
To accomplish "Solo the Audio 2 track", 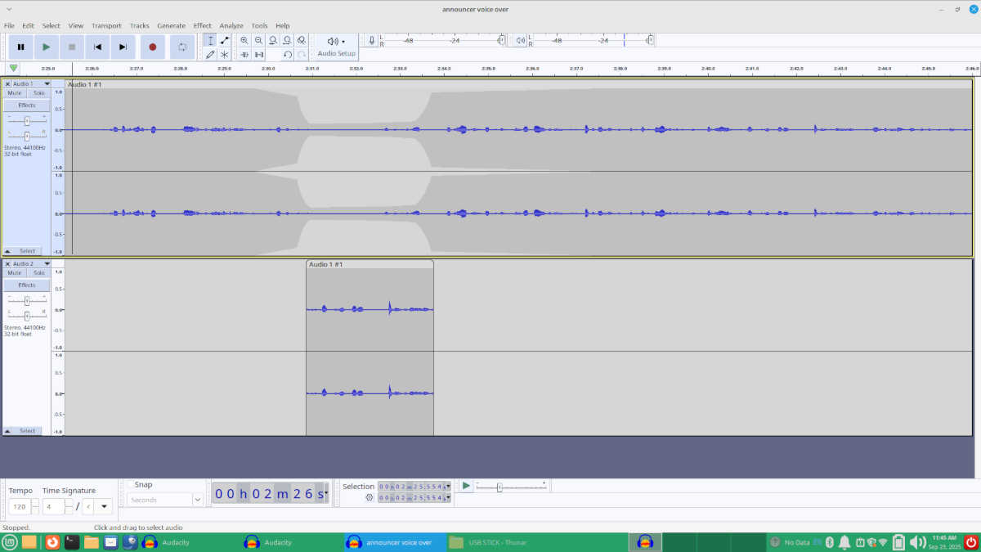I will pos(38,273).
